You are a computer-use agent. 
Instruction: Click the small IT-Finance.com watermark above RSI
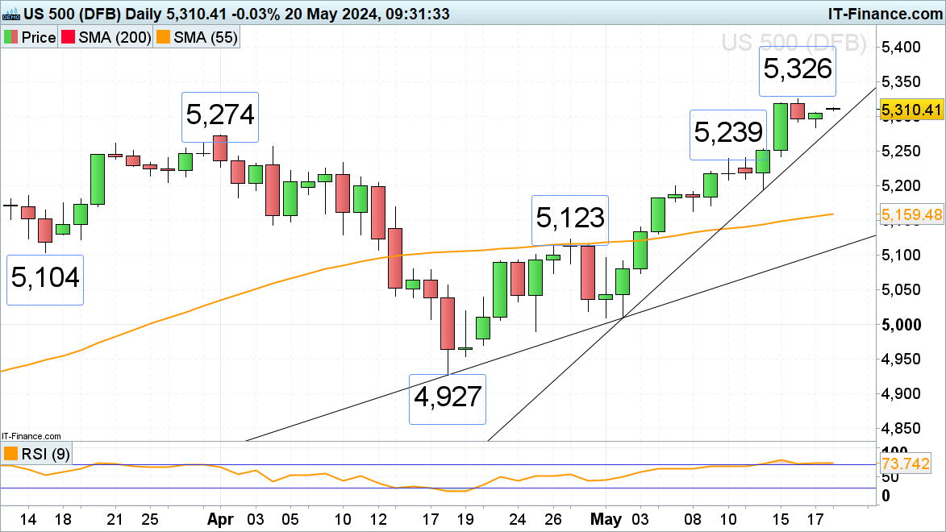[31, 435]
